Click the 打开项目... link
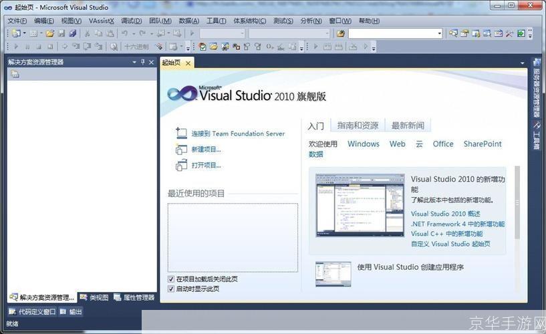546x334 pixels. (x=206, y=165)
